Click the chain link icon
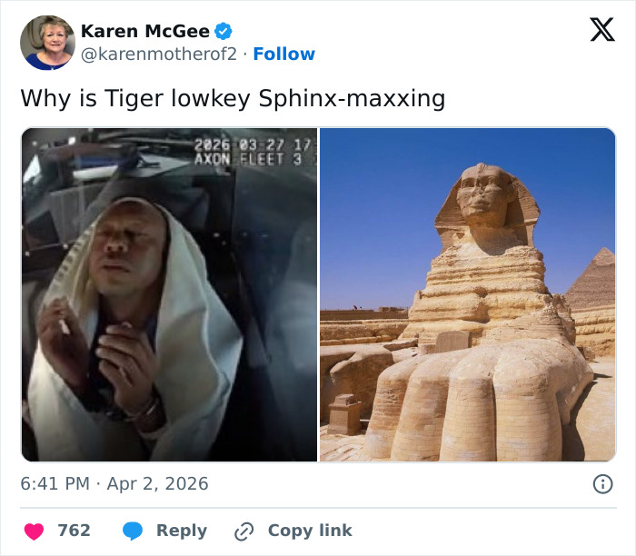 tap(243, 531)
